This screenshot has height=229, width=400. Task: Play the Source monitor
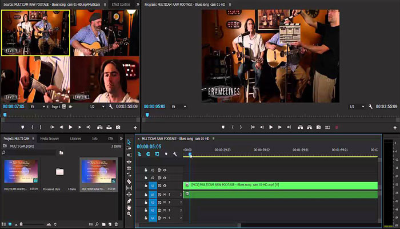pos(70,127)
